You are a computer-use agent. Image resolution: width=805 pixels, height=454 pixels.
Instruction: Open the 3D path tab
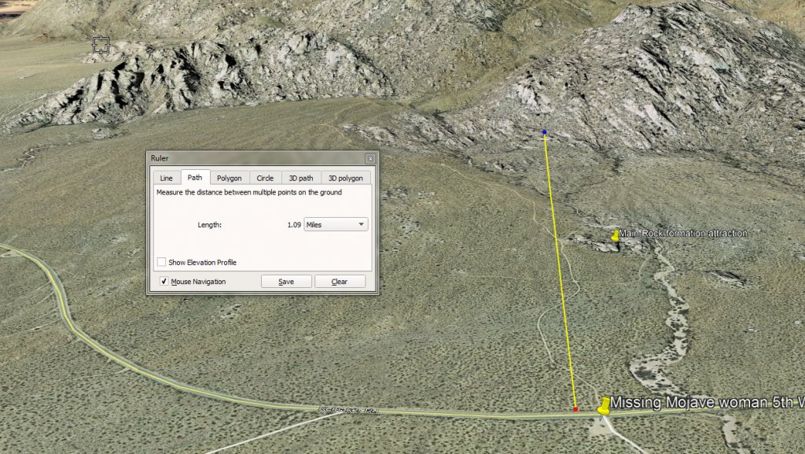click(300, 178)
